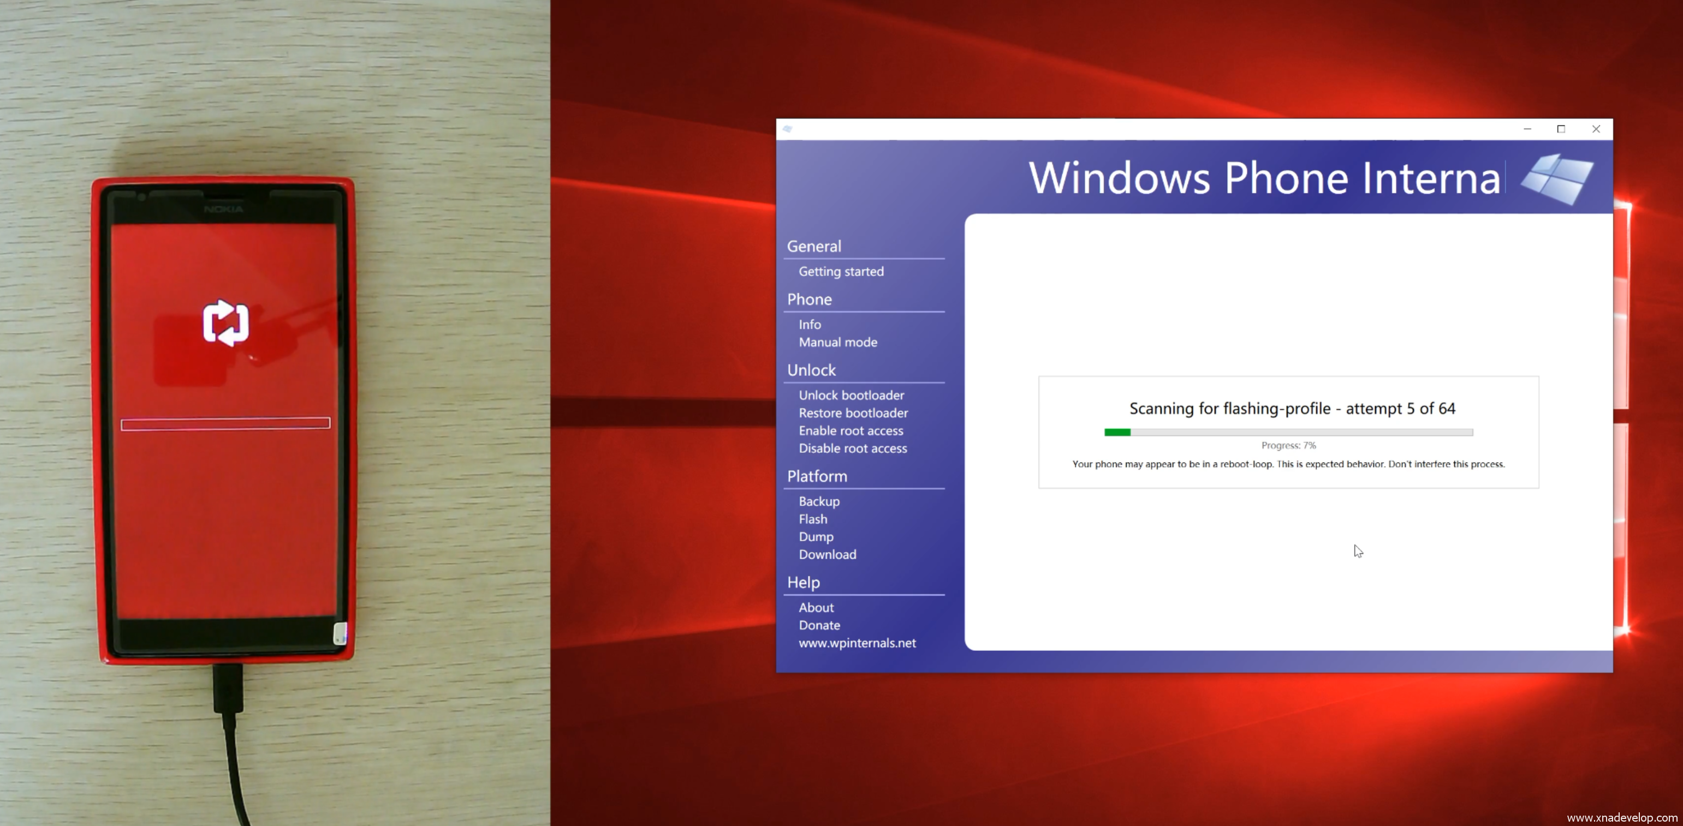Select Unlock bootloader option

(x=851, y=395)
